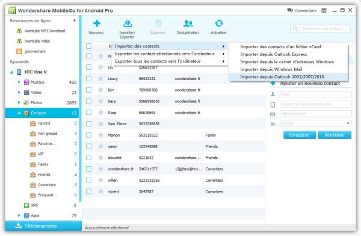Open Wontube Video resource
361x236 pixels.
tap(33, 41)
